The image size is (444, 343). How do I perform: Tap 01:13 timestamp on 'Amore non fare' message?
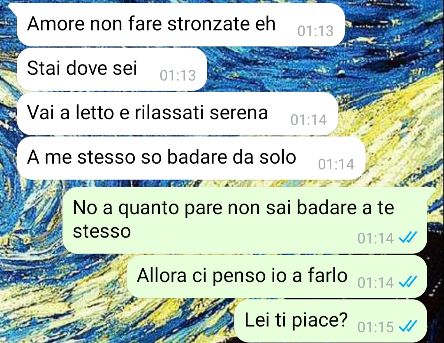[x=315, y=31]
